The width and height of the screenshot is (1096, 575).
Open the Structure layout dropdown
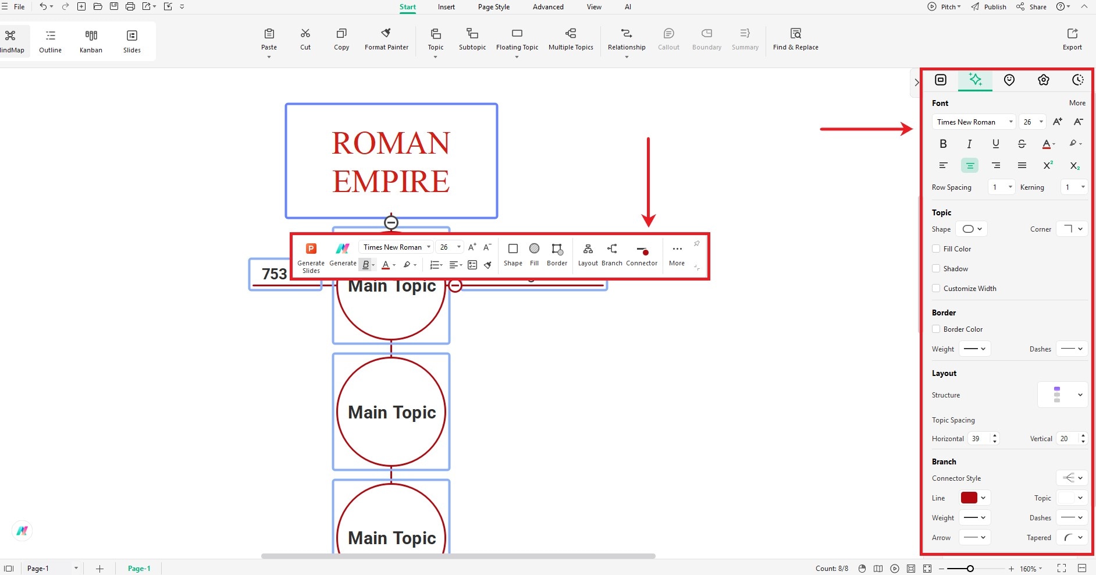click(x=1062, y=395)
